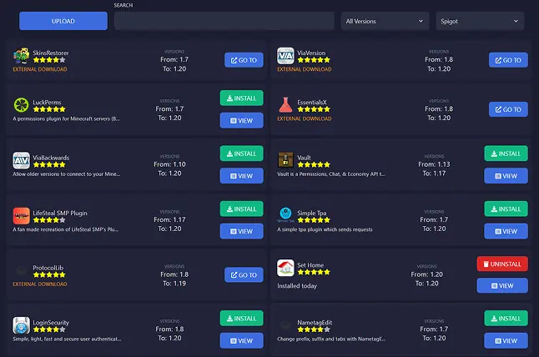Go to EssentialsX external download
This screenshot has height=357, width=539.
[x=508, y=109]
